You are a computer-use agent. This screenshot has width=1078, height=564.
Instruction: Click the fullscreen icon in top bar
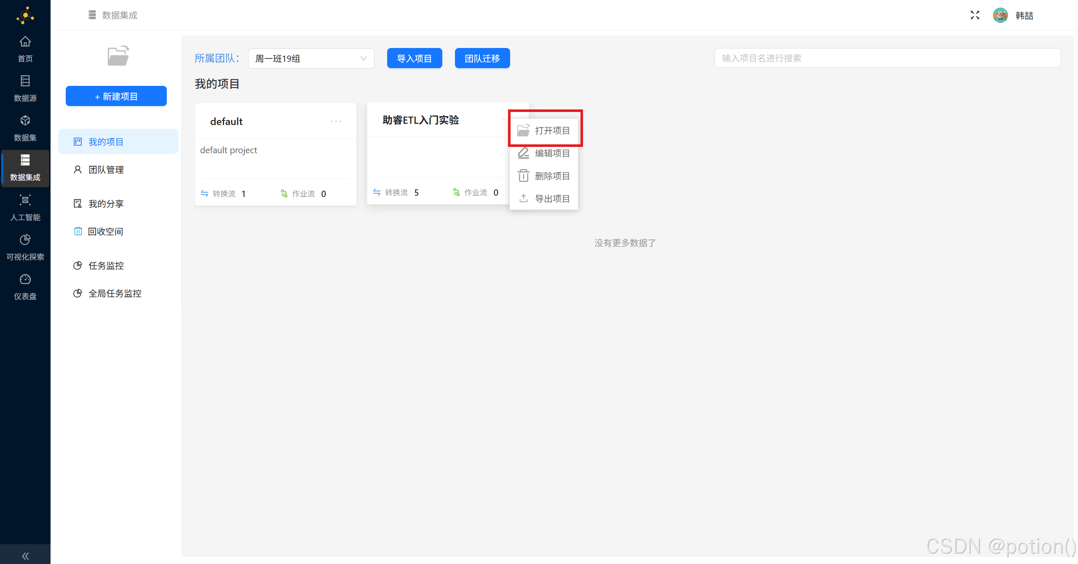click(974, 15)
